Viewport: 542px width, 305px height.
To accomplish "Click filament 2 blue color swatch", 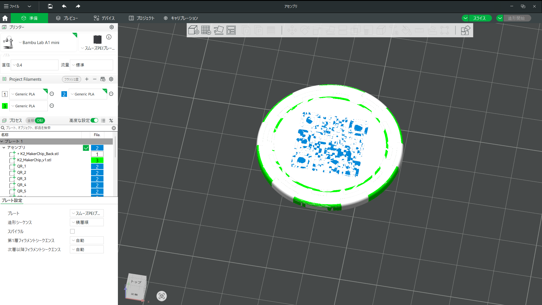I will (64, 94).
